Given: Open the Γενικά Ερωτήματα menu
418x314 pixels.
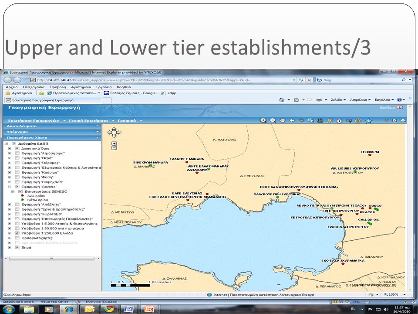Looking at the screenshot, I should (91, 121).
